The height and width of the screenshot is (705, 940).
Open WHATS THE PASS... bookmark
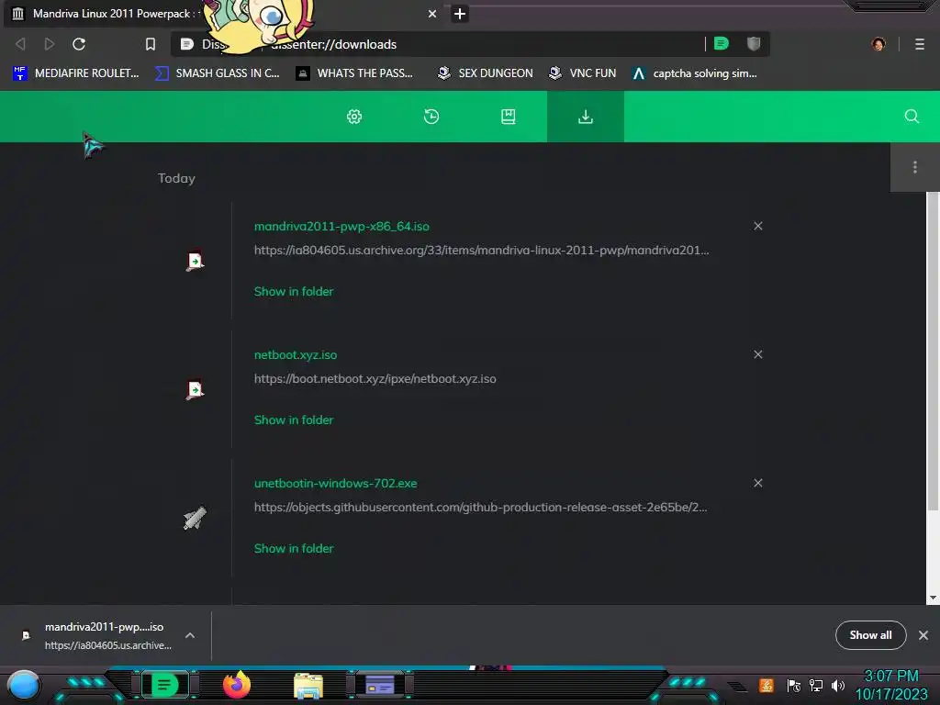pos(354,73)
